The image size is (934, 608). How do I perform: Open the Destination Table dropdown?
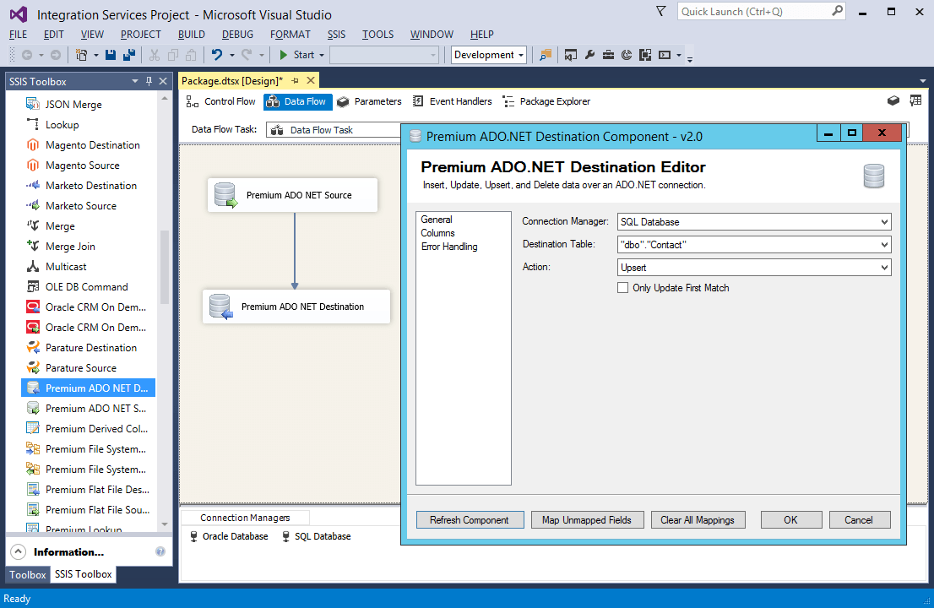(884, 244)
